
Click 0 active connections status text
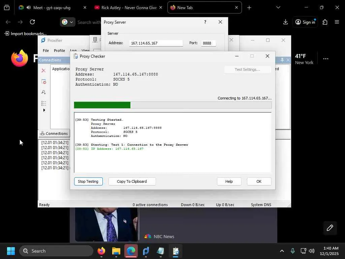click(x=150, y=205)
